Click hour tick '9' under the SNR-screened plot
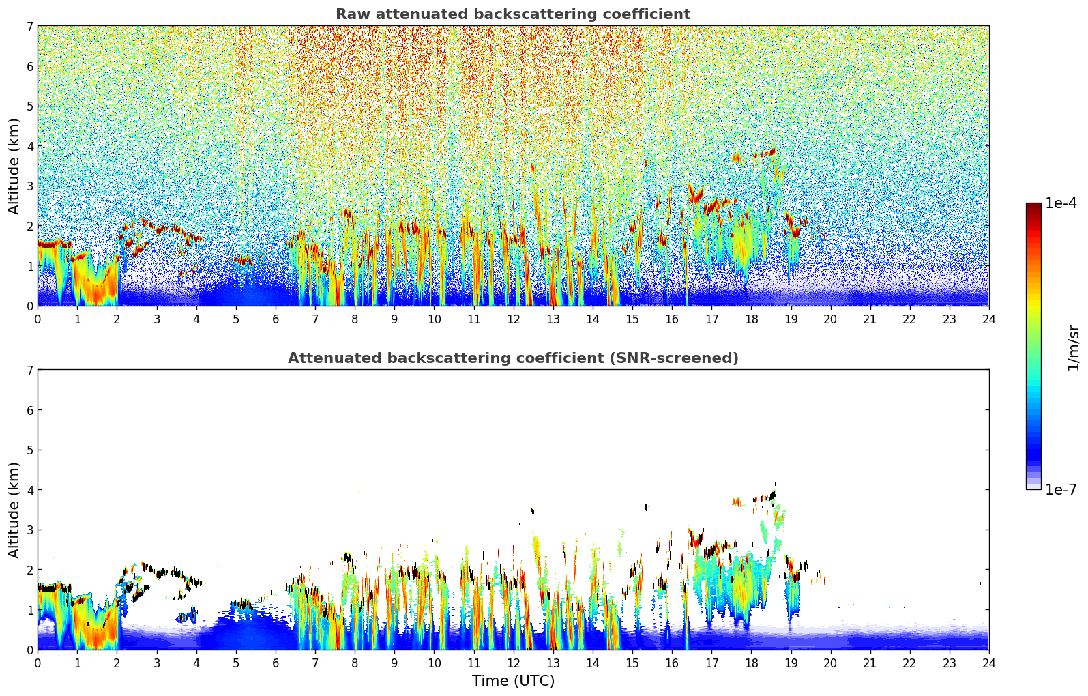This screenshot has width=1088, height=696. (394, 663)
